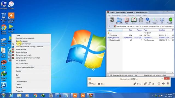Choose Pin to Start Menu
The width and height of the screenshot is (175, 98).
point(31,63)
